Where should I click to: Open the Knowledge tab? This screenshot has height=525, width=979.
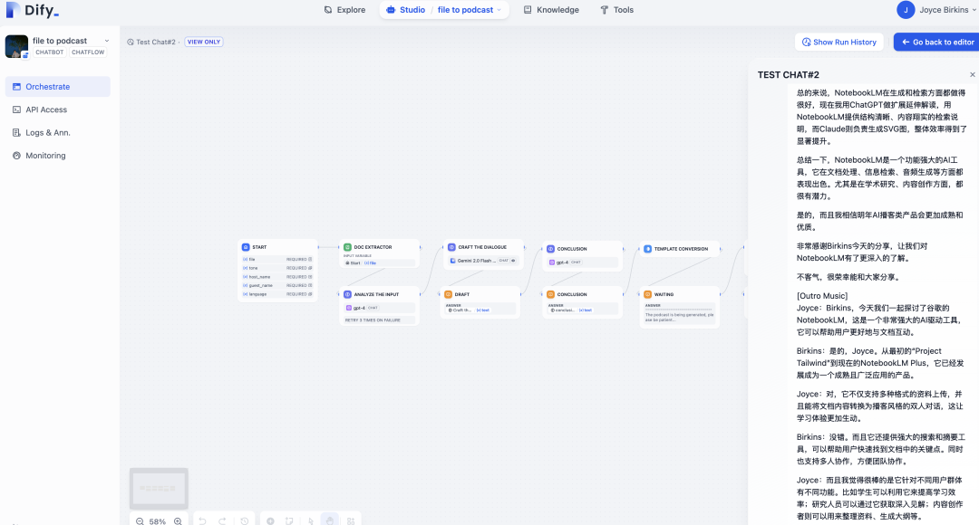pyautogui.click(x=551, y=10)
